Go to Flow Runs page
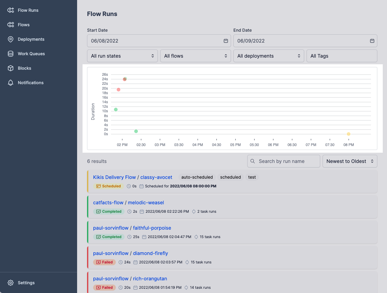 tap(28, 10)
